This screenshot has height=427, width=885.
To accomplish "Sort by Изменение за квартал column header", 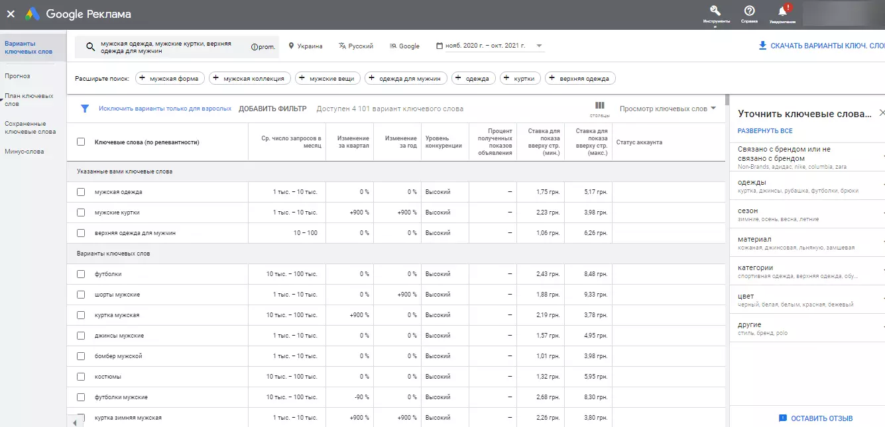I will [x=353, y=142].
